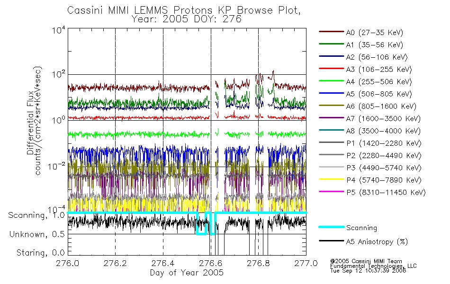Image resolution: width=450 pixels, height=284 pixels.
Task: Click the A5 Anisotropy (%) legend label
Action: [377, 242]
